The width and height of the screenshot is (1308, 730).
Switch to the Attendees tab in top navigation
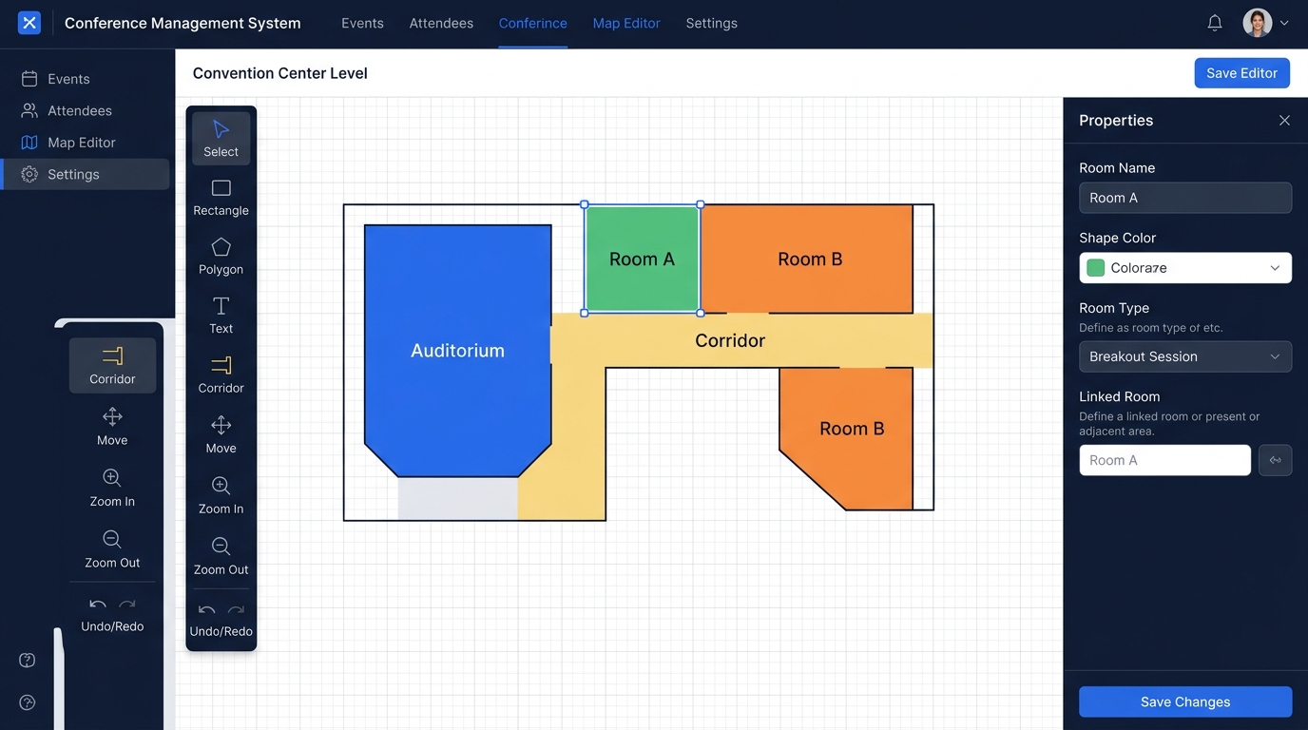pyautogui.click(x=441, y=23)
